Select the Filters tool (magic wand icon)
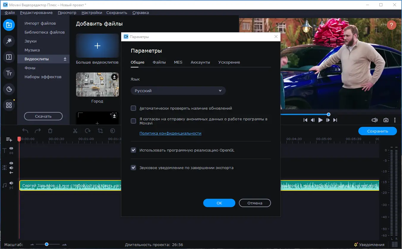Screen dimensions: 402x249 (9, 41)
